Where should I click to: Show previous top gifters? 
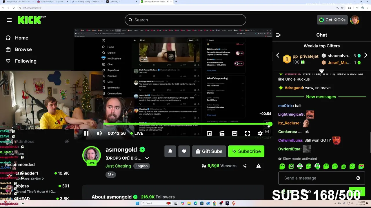[x=278, y=55]
